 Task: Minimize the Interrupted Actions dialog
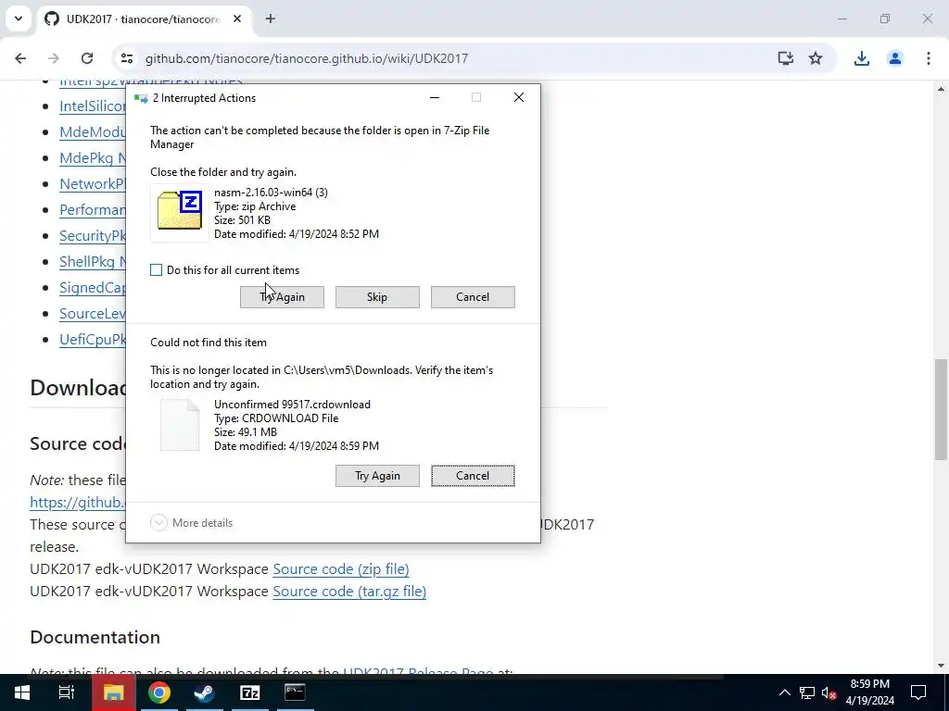pos(435,97)
